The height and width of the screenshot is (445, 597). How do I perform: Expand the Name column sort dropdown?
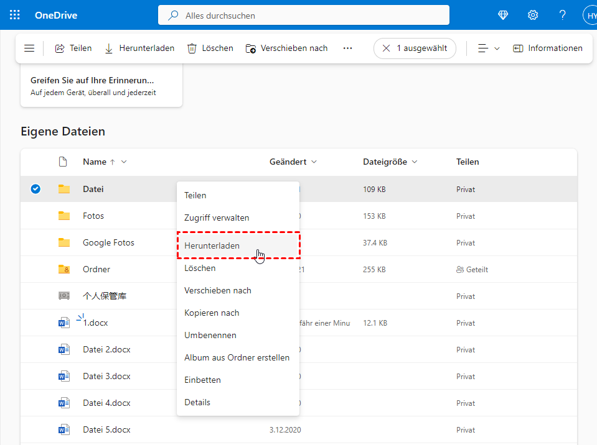(x=124, y=162)
